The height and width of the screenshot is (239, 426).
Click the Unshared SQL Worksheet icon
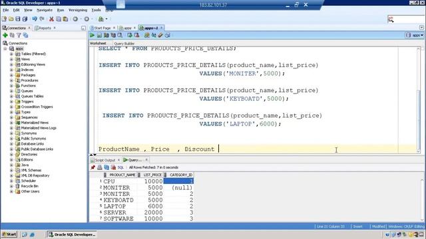point(146,35)
